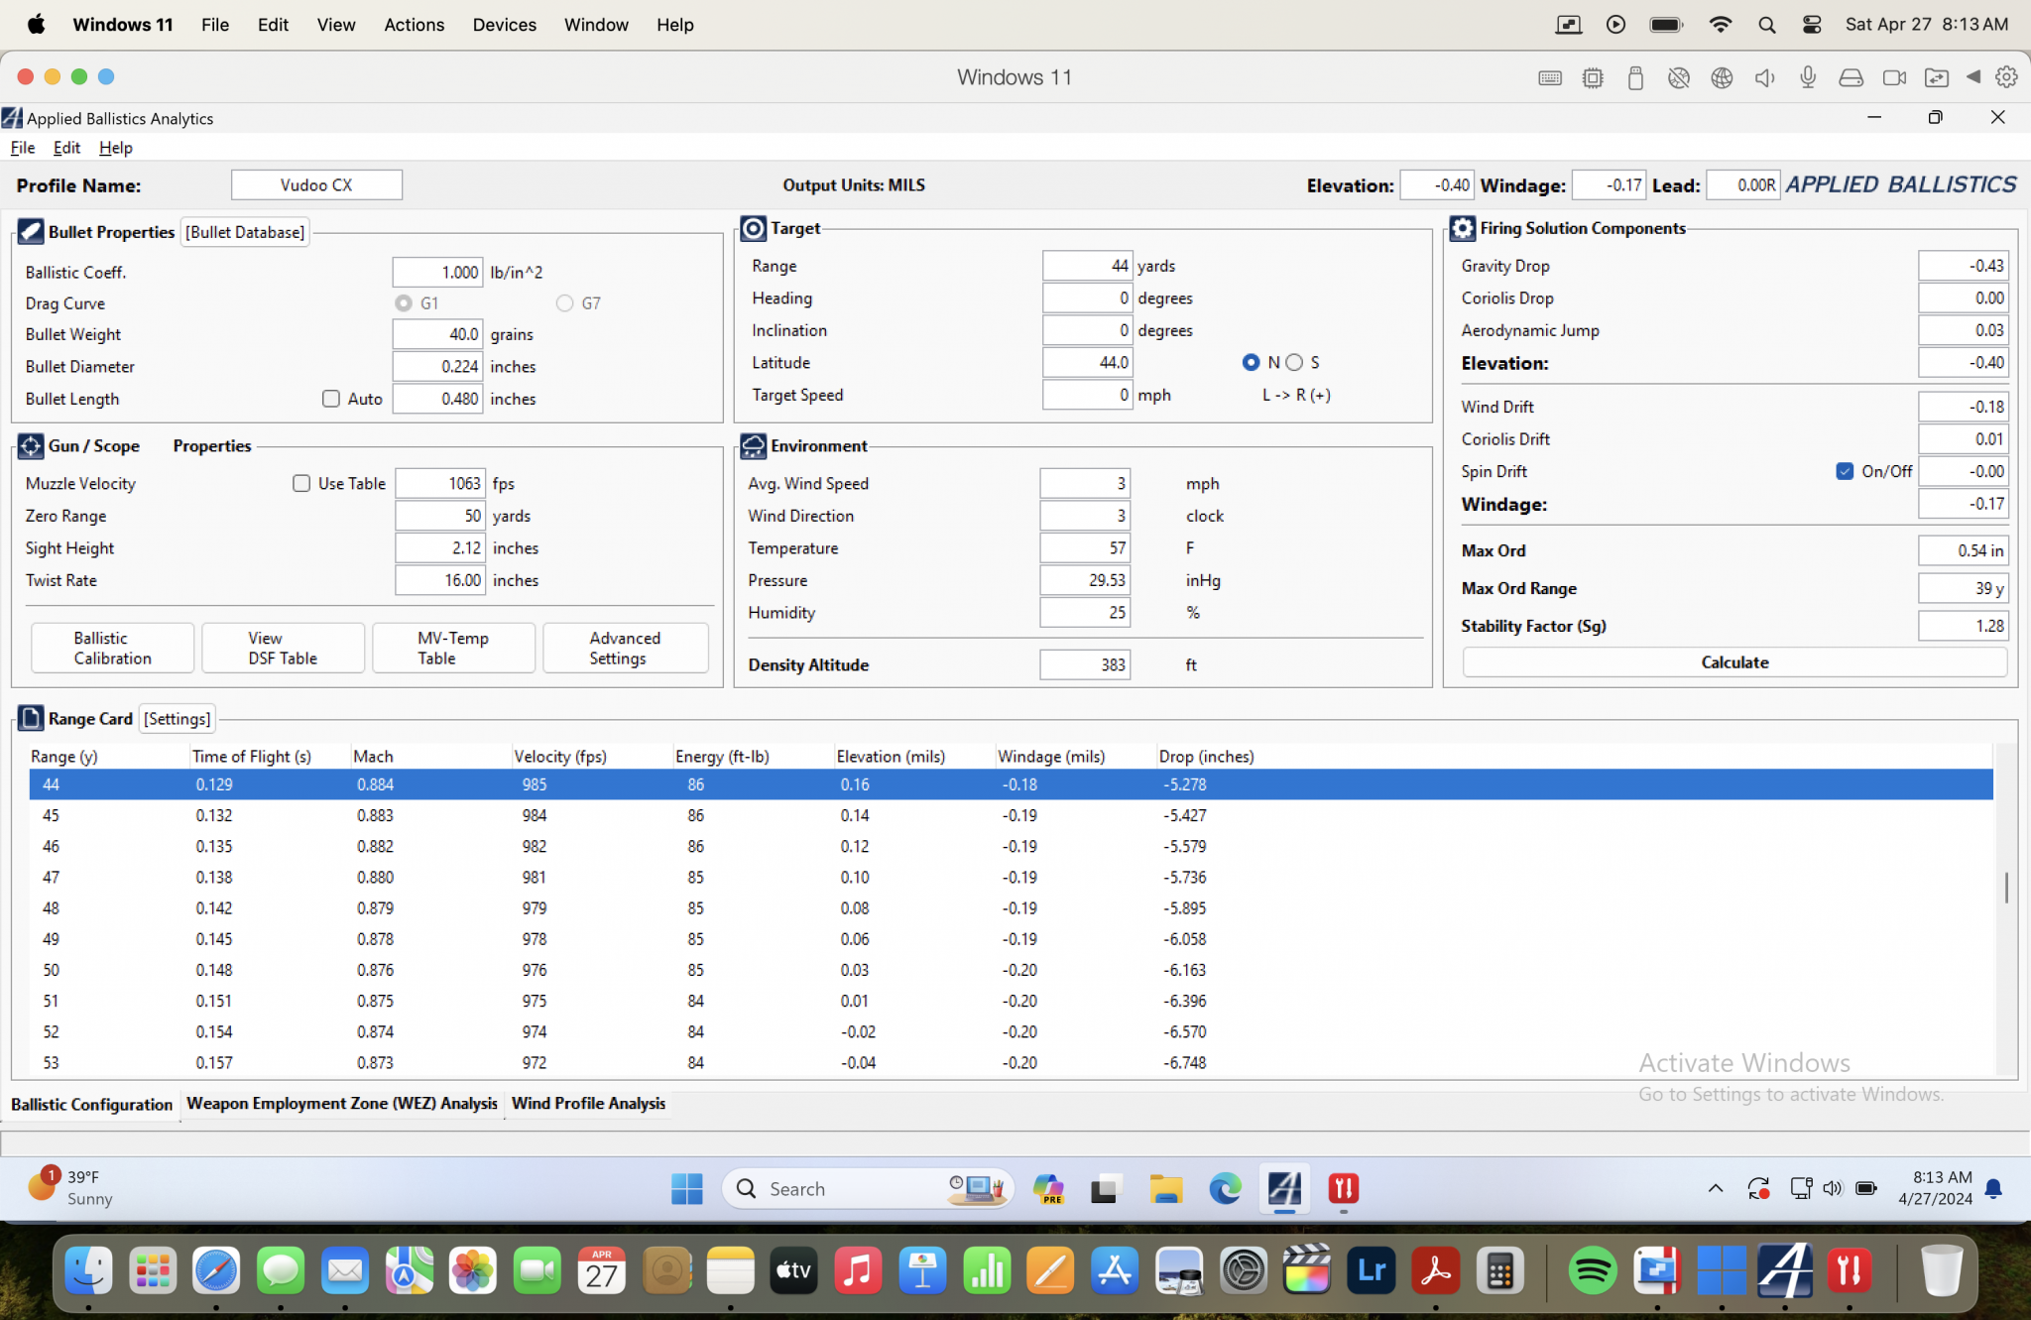This screenshot has height=1320, width=2031.
Task: Click the Temperature input field
Action: click(1085, 547)
